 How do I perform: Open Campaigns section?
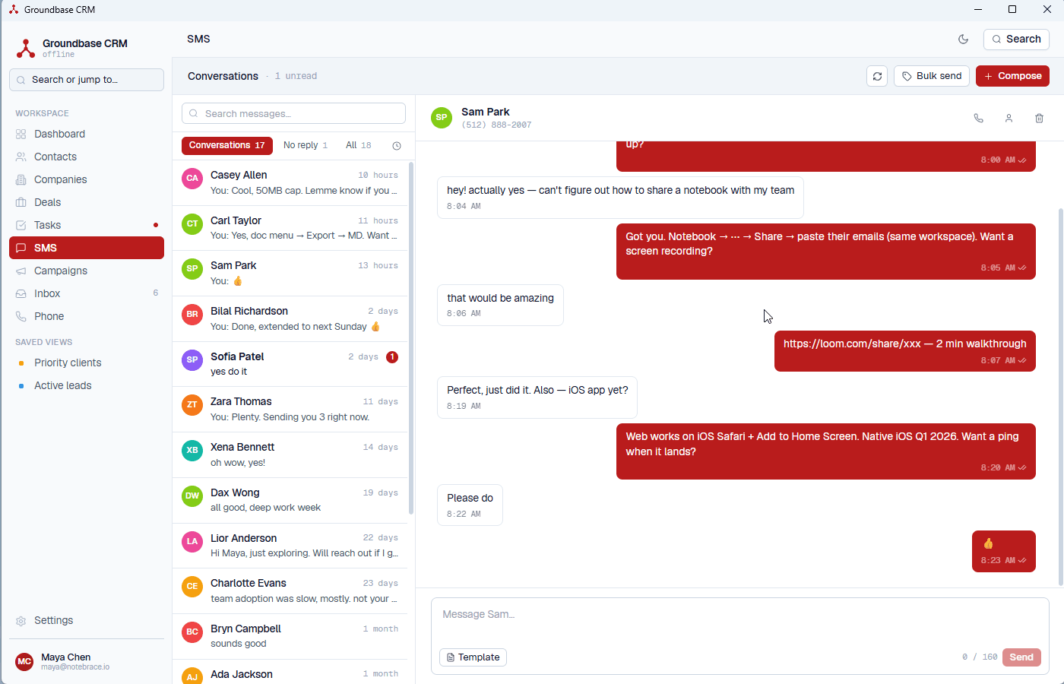tap(87, 271)
